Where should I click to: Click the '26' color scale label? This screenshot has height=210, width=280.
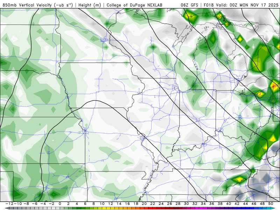[x=169, y=204]
